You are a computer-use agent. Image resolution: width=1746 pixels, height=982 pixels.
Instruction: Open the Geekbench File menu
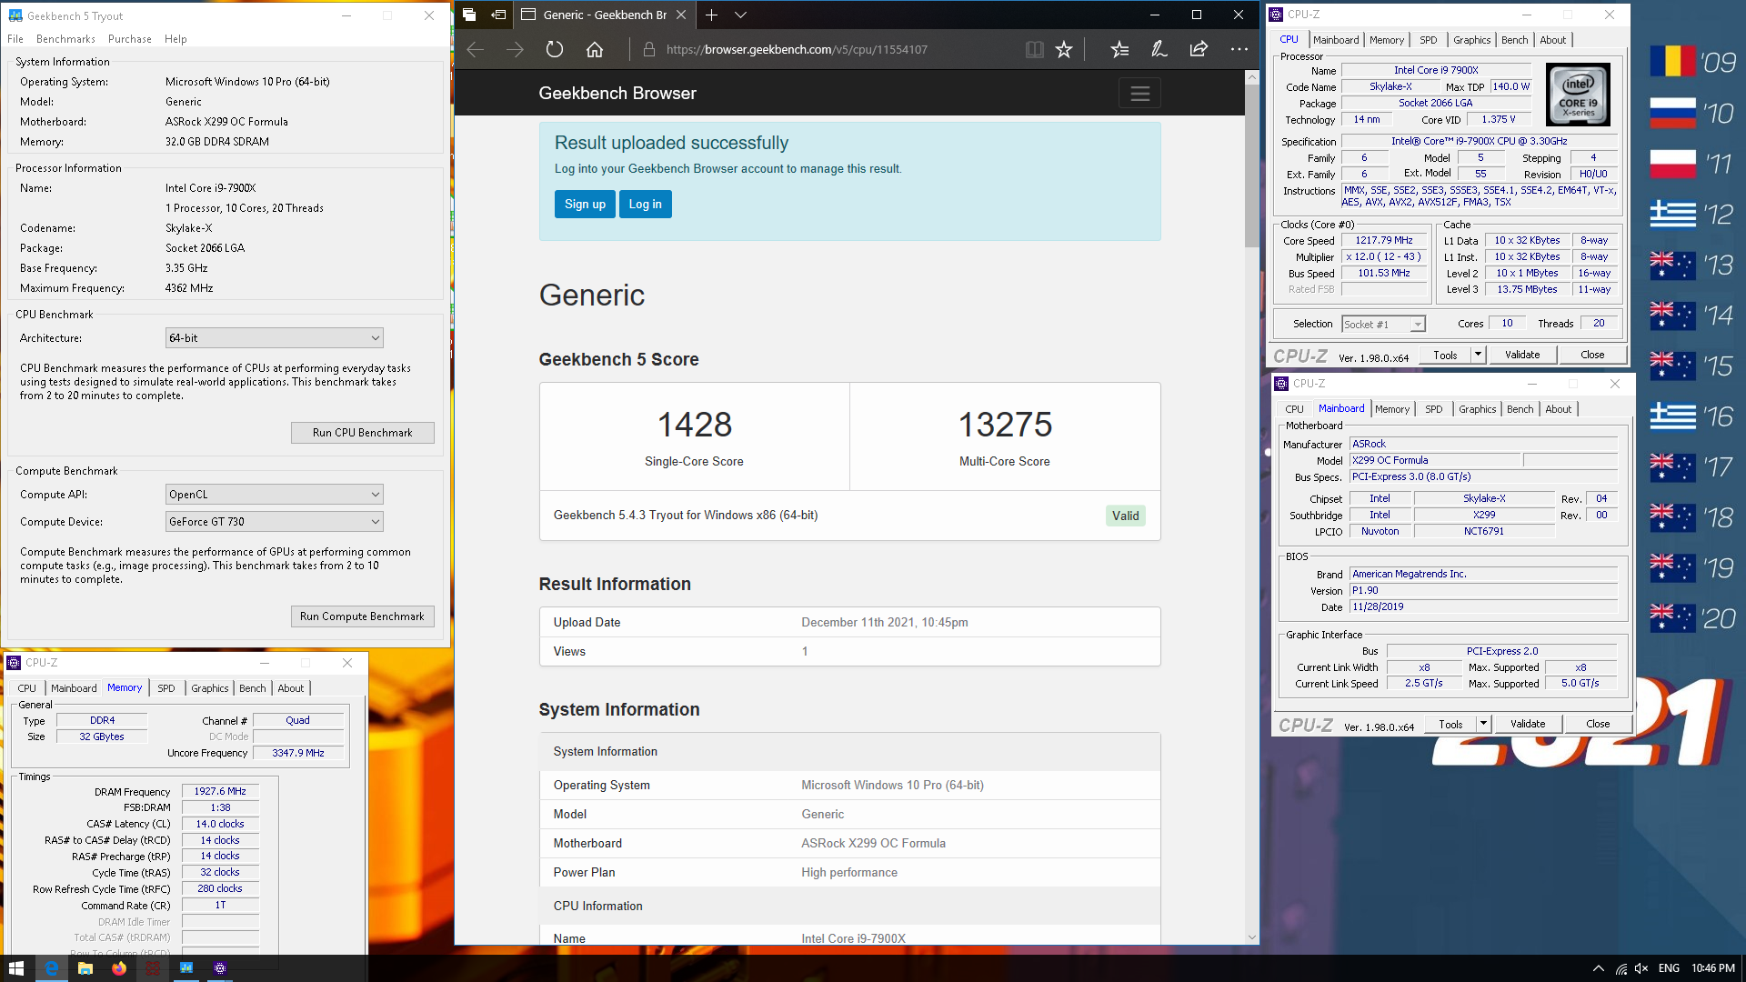[15, 39]
